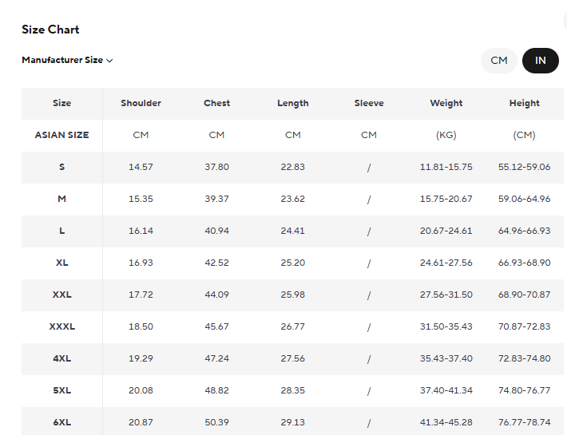Click the Weight column header

[x=446, y=103]
